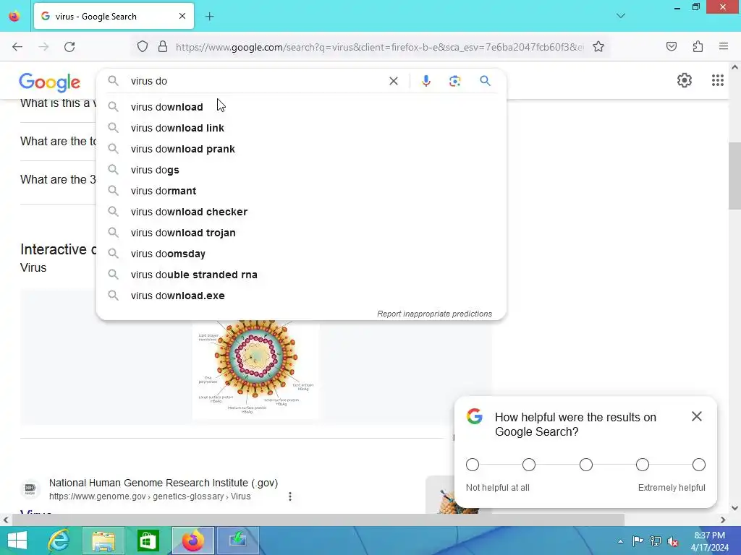The image size is (741, 555).
Task: Choose suggestion 'virus download trojan'
Action: (x=301, y=233)
